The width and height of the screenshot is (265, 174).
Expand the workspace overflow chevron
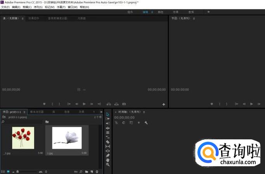(209, 12)
